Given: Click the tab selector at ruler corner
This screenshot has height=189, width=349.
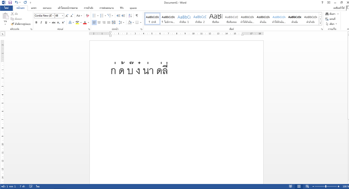Looking at the screenshot, I should tap(2, 34).
